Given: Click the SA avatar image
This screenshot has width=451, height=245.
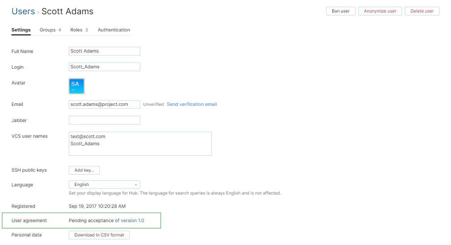Looking at the screenshot, I should pyautogui.click(x=77, y=86).
